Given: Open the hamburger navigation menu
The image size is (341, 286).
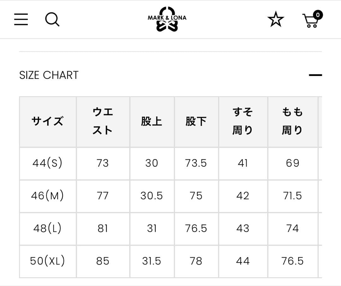Looking at the screenshot, I should 21,19.
